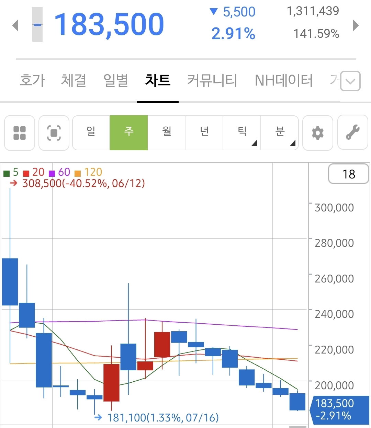Tap the current price 183,500 headline

tap(109, 24)
